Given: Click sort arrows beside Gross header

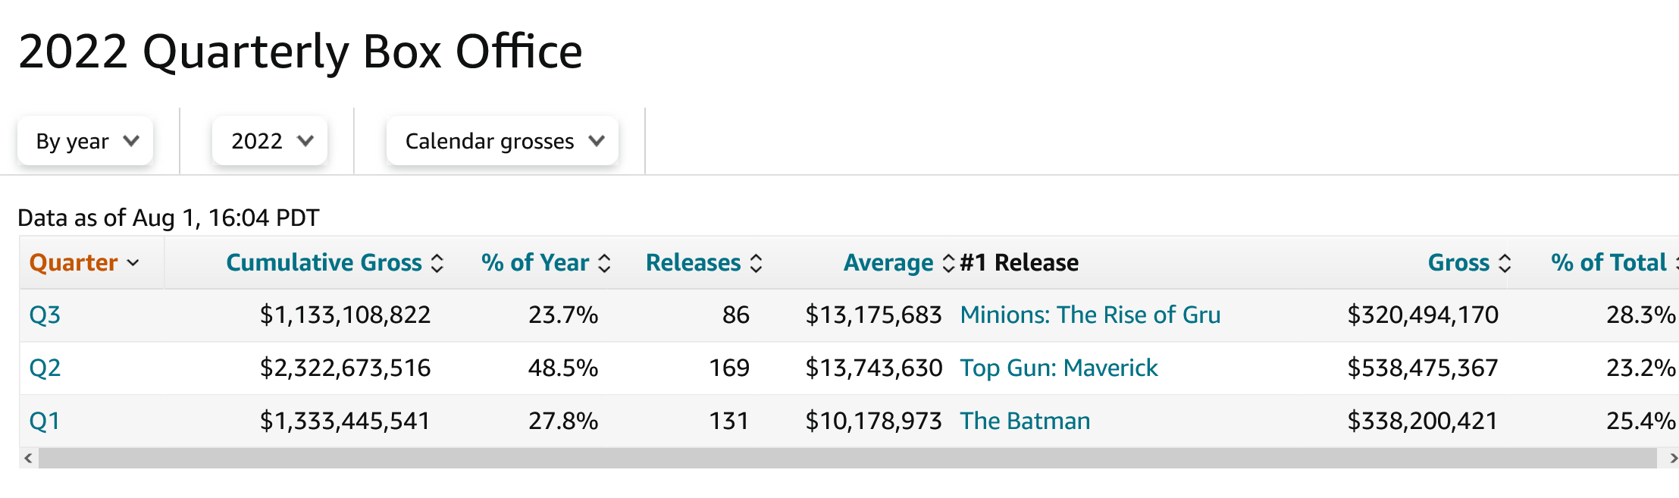Looking at the screenshot, I should point(1505,263).
